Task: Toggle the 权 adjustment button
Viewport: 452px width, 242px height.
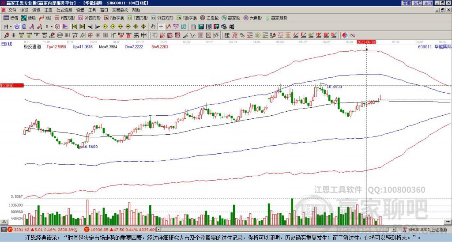Action: pyautogui.click(x=57, y=27)
